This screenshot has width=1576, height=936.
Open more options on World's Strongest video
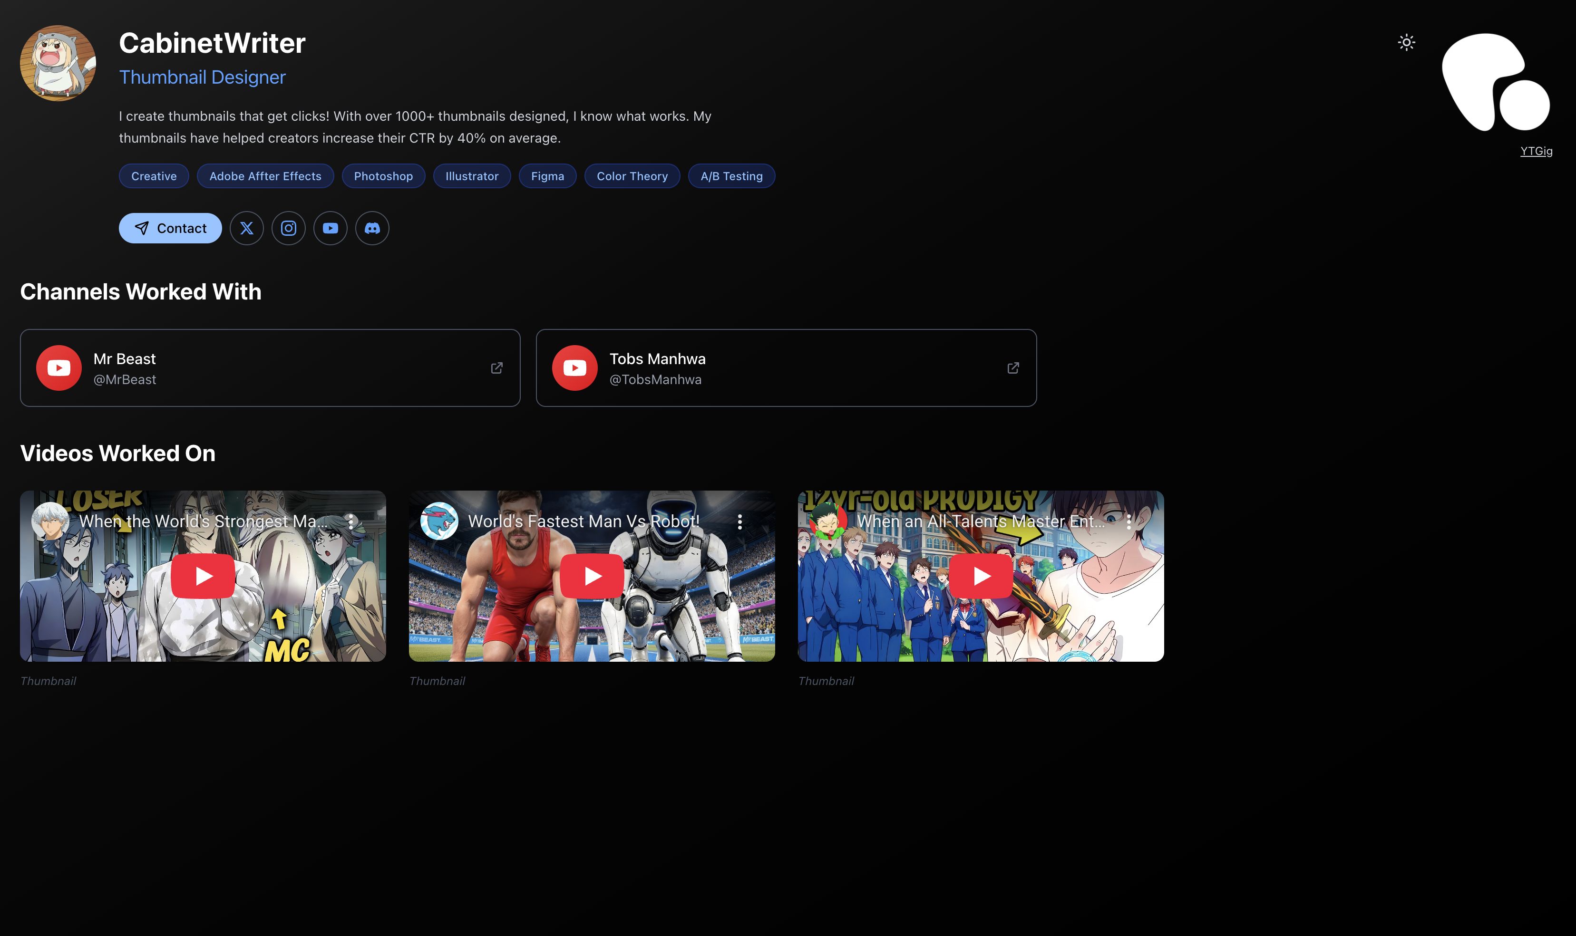tap(351, 521)
